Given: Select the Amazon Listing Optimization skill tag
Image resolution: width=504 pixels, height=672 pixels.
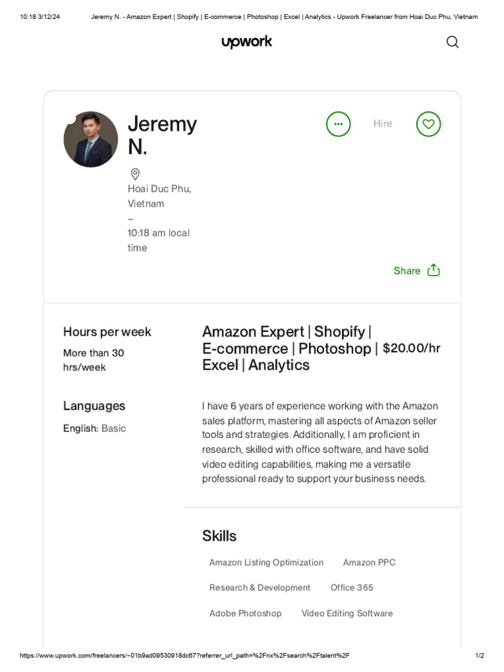Looking at the screenshot, I should pos(266,562).
